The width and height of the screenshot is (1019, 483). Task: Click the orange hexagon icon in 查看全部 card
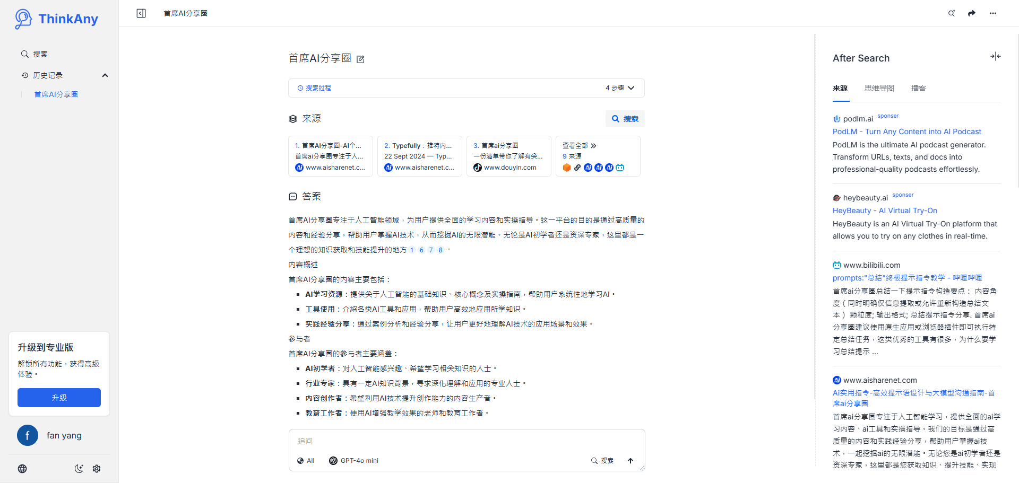pos(567,168)
